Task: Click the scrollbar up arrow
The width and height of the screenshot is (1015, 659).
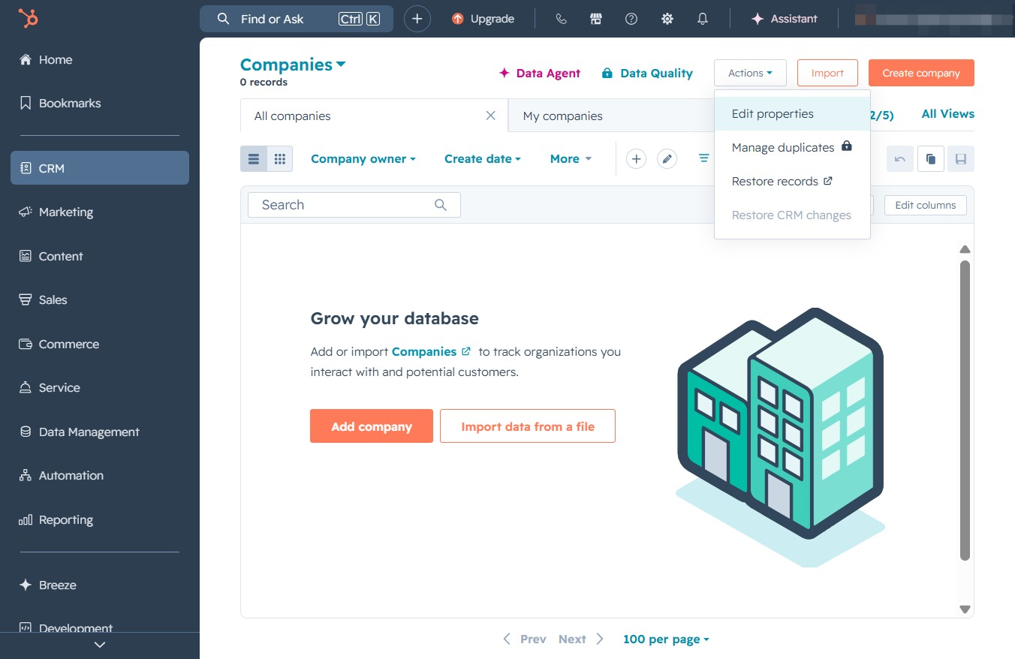Action: 965,249
